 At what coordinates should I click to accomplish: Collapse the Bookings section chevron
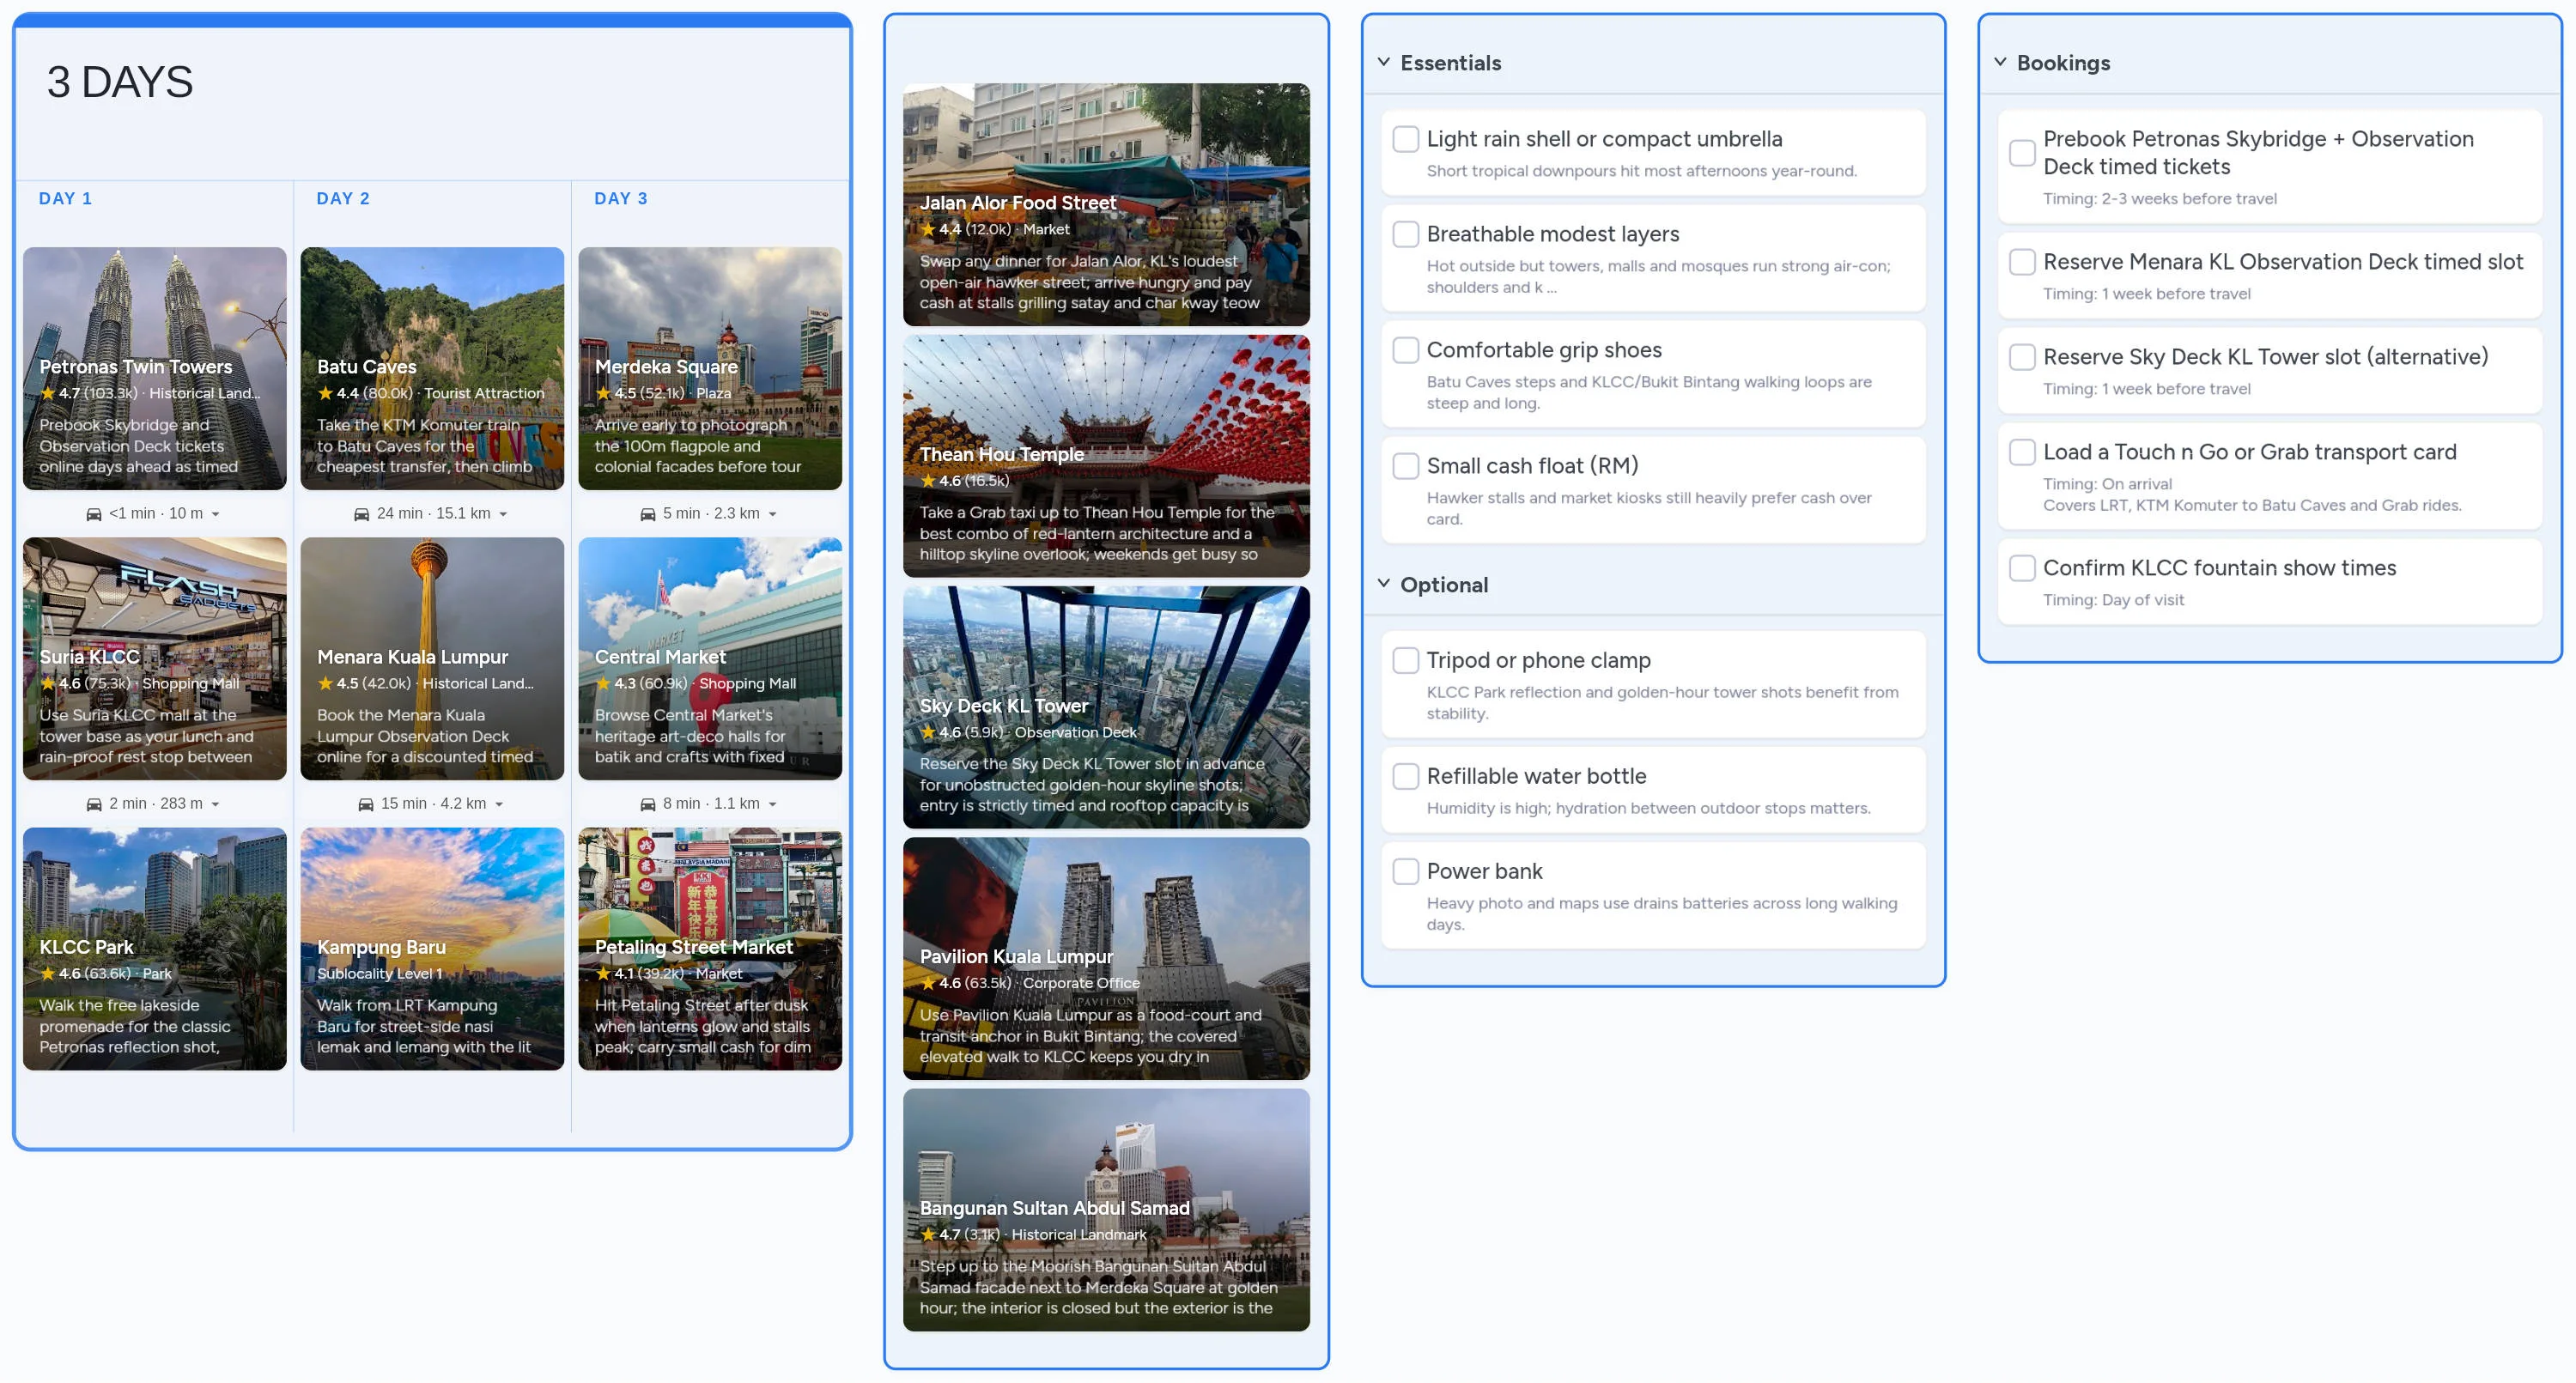pos(2000,62)
